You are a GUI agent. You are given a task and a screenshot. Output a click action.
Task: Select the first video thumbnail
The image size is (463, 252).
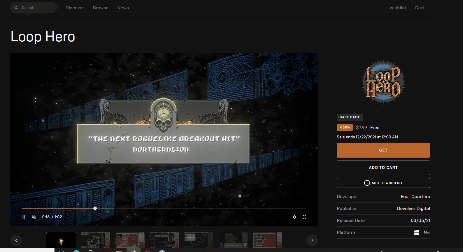pyautogui.click(x=61, y=240)
